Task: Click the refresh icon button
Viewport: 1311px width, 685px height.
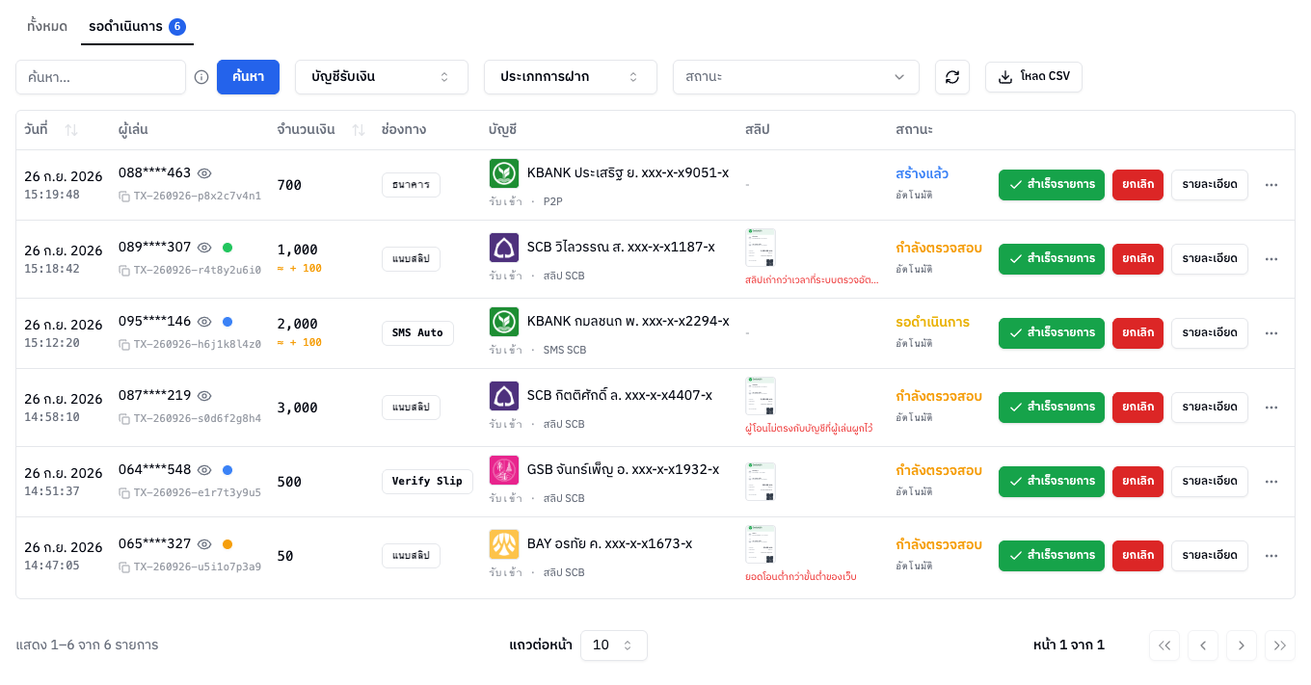Action: coord(952,77)
